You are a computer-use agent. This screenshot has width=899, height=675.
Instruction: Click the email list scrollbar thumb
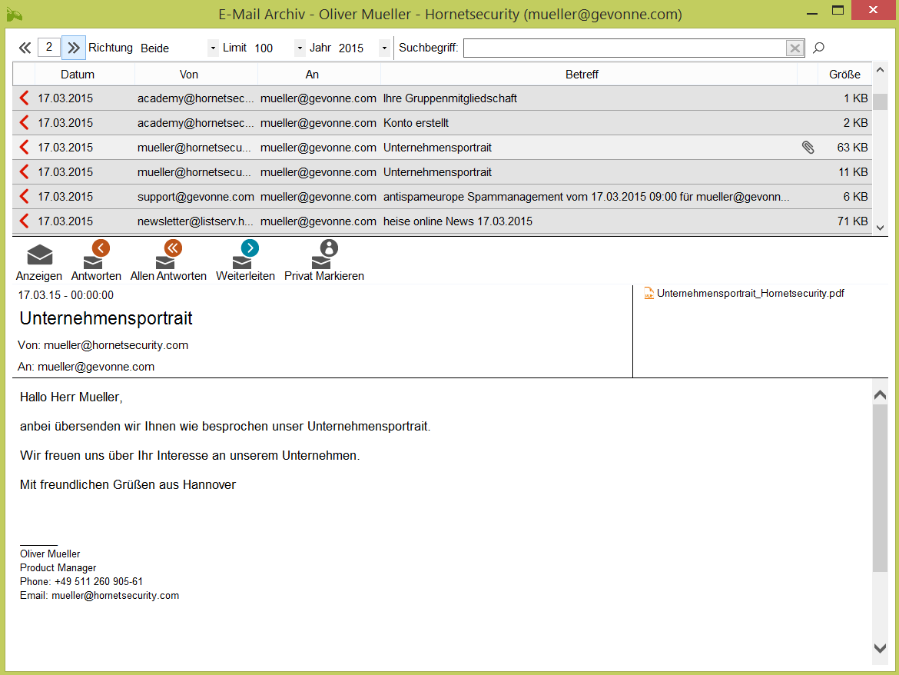coord(880,101)
